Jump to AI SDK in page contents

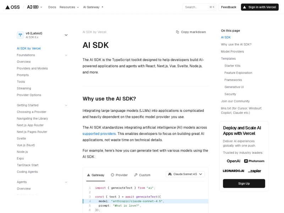(x=226, y=37)
